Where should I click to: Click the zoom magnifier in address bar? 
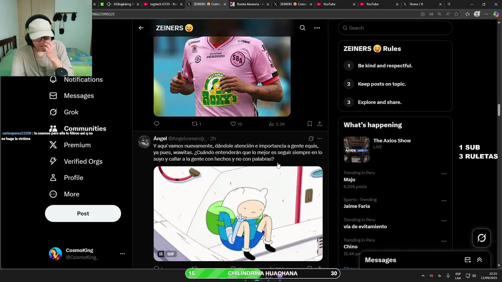(x=439, y=14)
